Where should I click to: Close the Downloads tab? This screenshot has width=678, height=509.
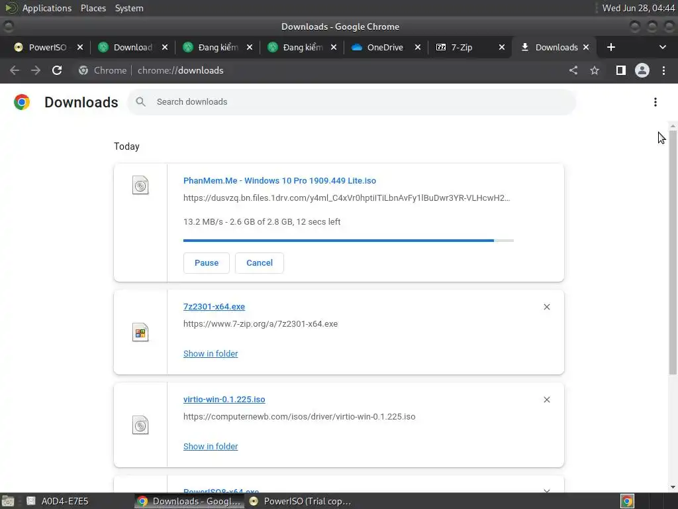(x=586, y=47)
